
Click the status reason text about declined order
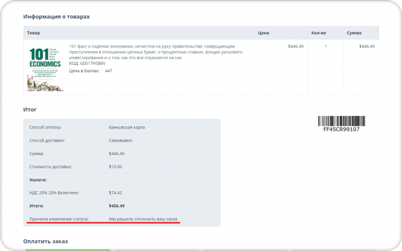click(143, 219)
